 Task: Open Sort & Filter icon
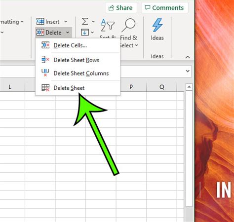tap(108, 26)
